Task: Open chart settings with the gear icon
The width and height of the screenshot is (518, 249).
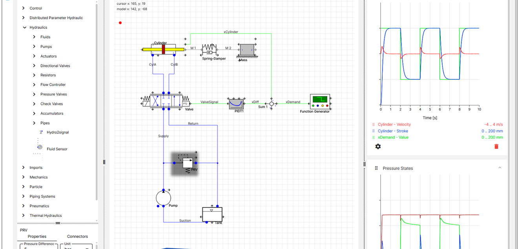Action: 378,146
